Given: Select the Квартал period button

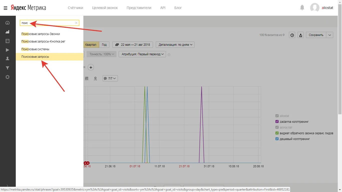Looking at the screenshot, I should pyautogui.click(x=91, y=45).
